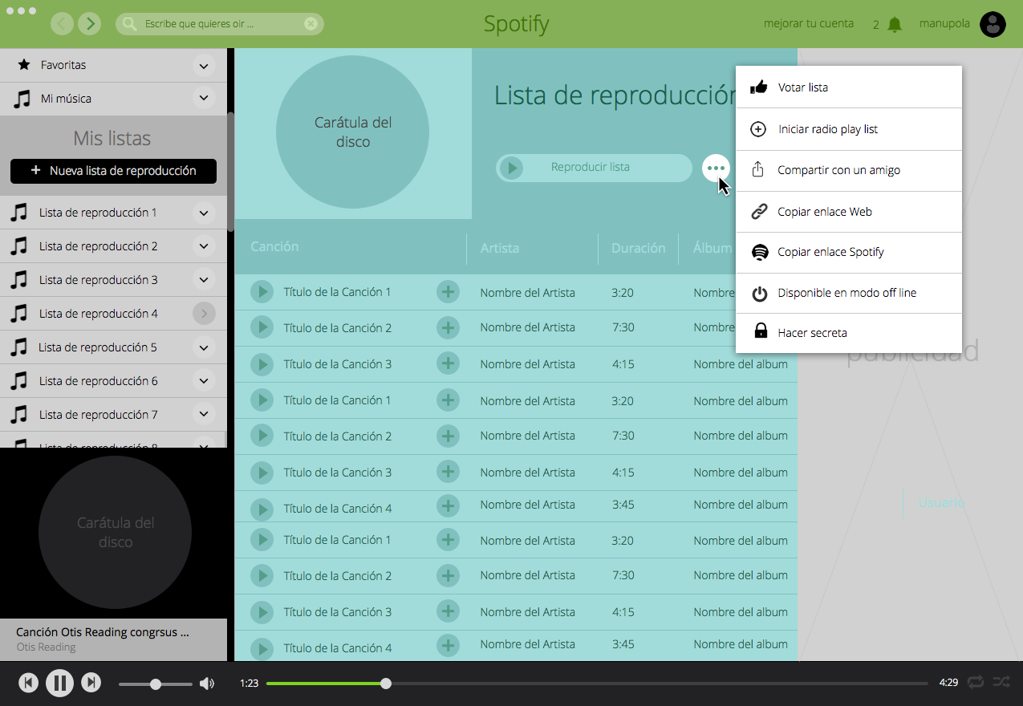Click the Spotify logo icon in menu
Image resolution: width=1023 pixels, height=706 pixels.
[x=759, y=252]
